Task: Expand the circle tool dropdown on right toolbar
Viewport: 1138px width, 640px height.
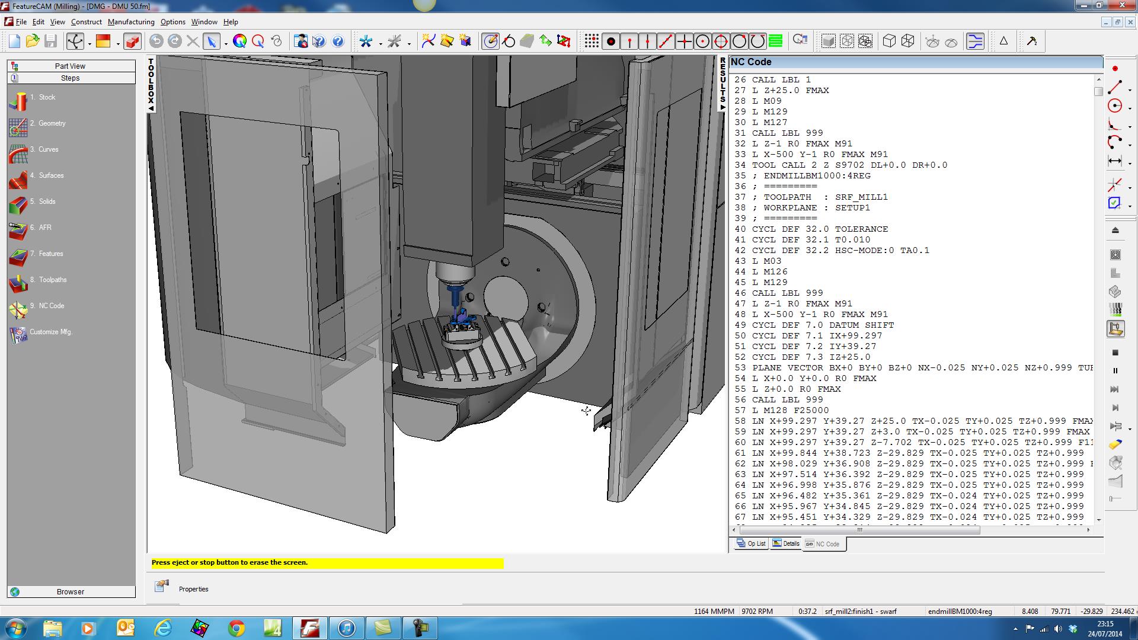Action: click(x=1130, y=108)
